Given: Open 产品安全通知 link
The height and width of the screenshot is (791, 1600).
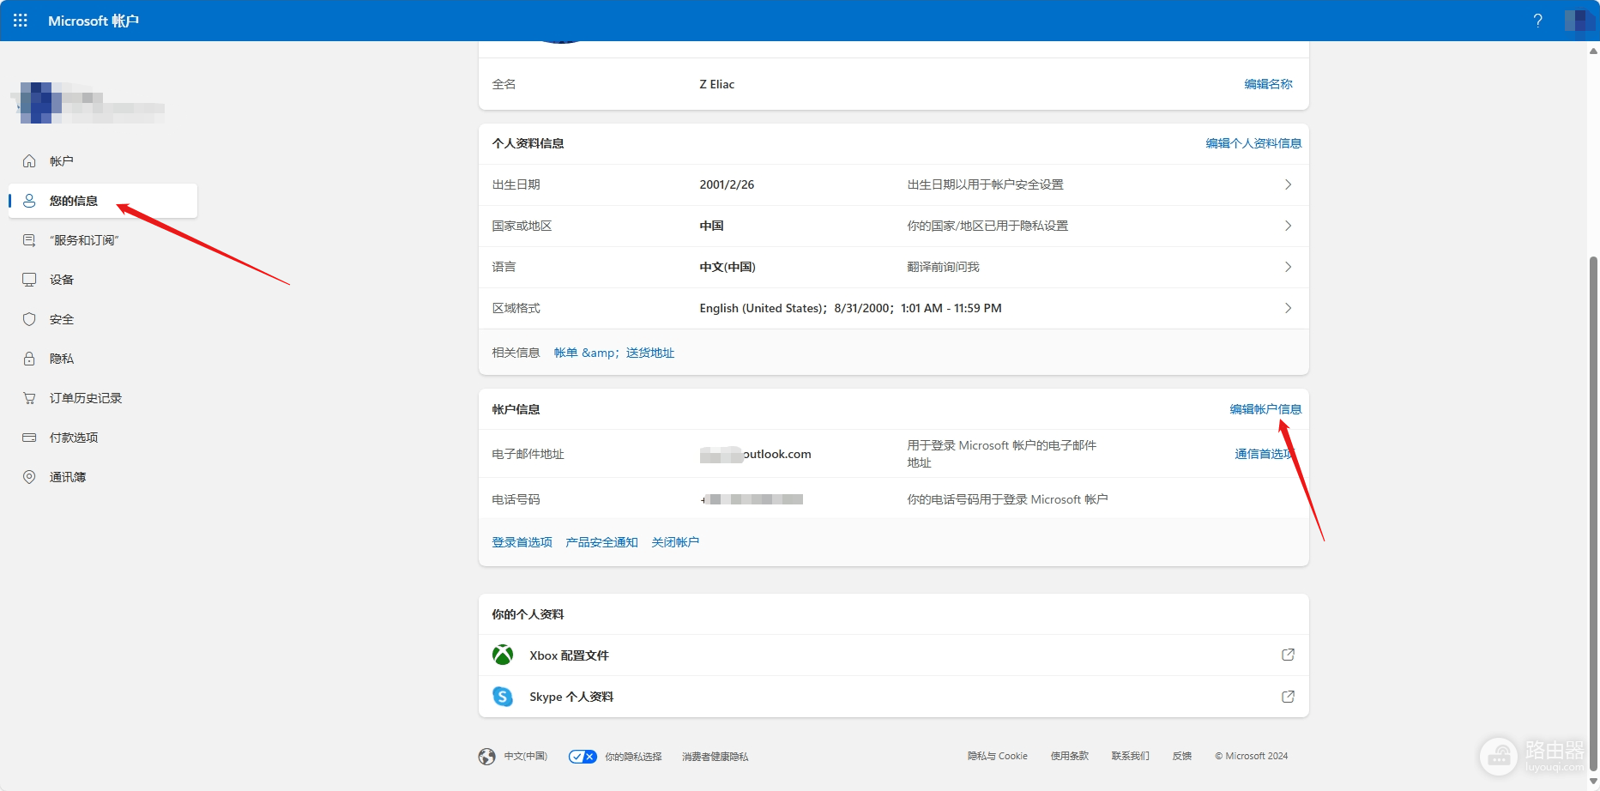Looking at the screenshot, I should tap(601, 542).
